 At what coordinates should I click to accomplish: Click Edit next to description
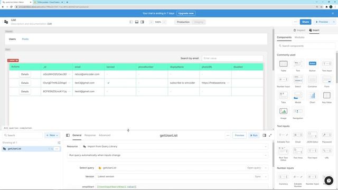click(50, 24)
